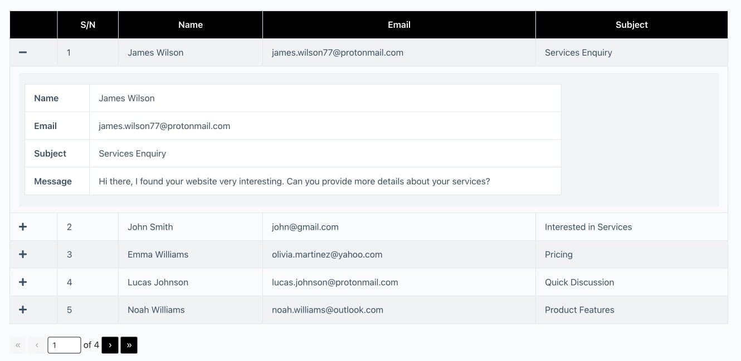Focus the page number input field
This screenshot has width=741, height=361.
(64, 345)
